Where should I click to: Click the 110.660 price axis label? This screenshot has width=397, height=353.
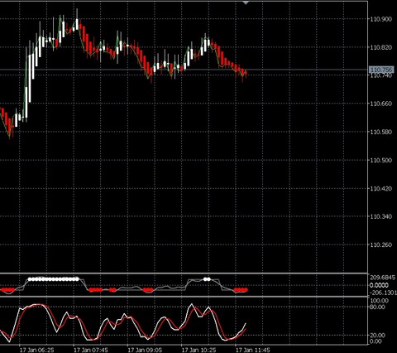381,104
